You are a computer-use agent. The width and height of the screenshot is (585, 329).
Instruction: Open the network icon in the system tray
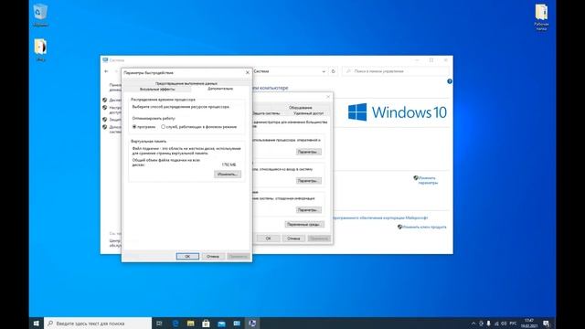tap(496, 324)
